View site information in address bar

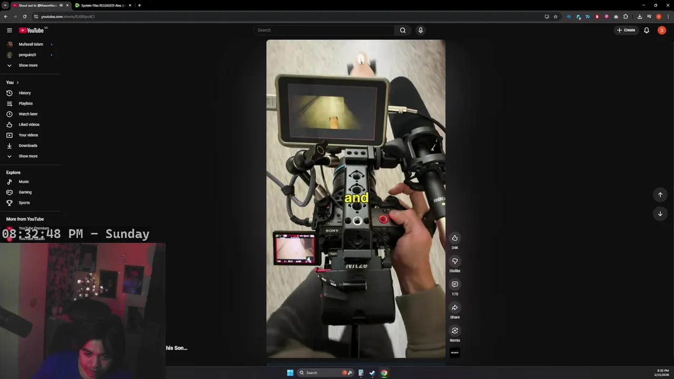pyautogui.click(x=36, y=16)
